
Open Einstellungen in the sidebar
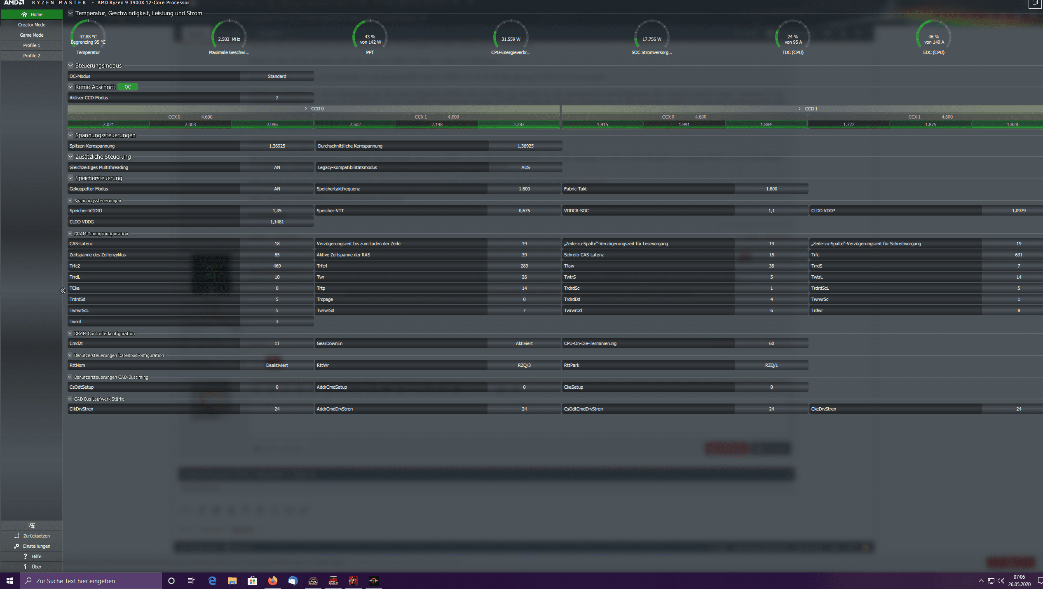[32, 546]
